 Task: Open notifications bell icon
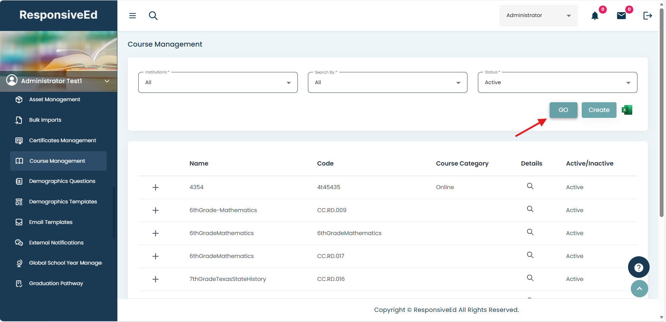pos(595,16)
